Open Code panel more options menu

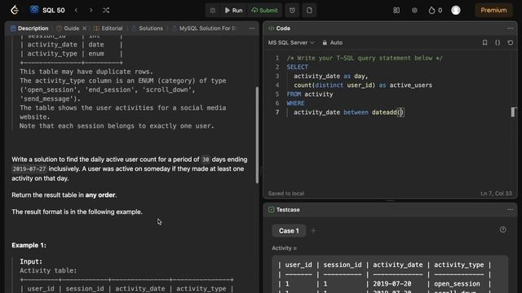pyautogui.click(x=510, y=28)
